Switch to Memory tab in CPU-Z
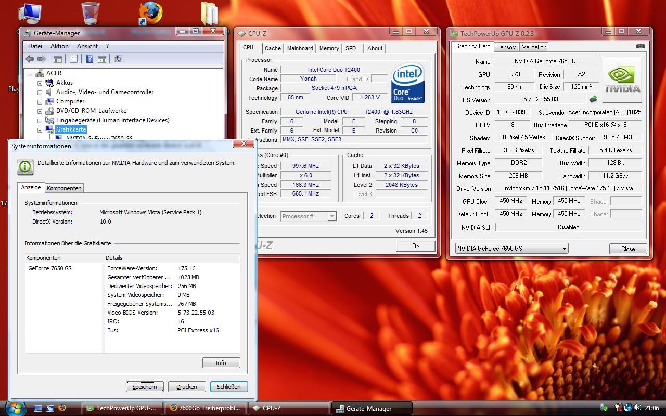666x416 pixels. pyautogui.click(x=329, y=48)
